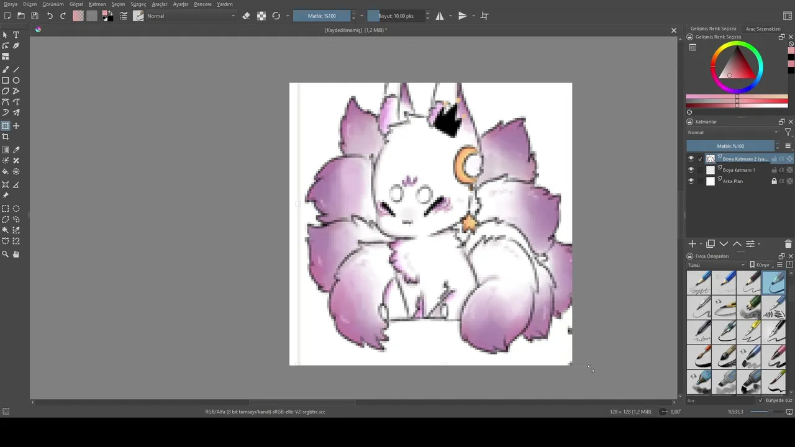
Task: Hide the Arka Plan layer
Action: point(691,181)
